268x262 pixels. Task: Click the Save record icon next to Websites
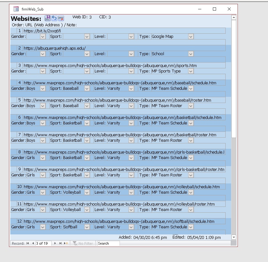47,18
